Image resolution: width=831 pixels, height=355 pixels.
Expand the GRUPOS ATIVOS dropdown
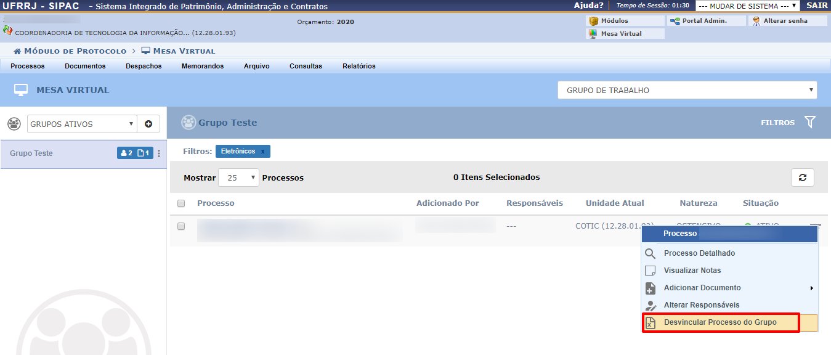[x=81, y=124]
